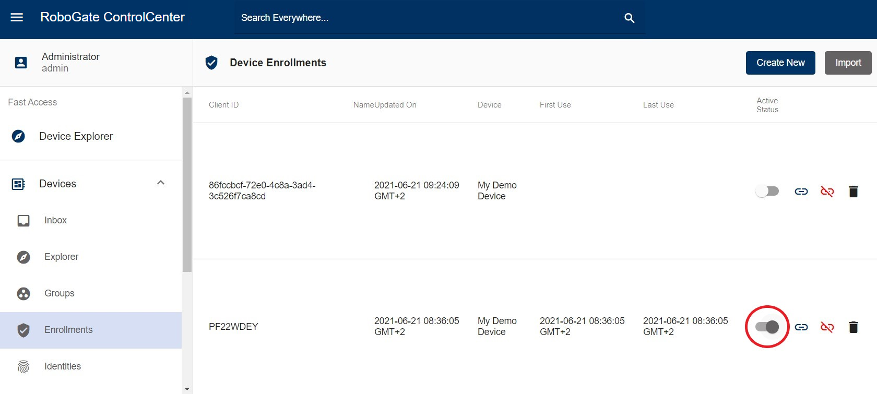The height and width of the screenshot is (394, 877).
Task: Open Device Explorer from Fast Access
Action: pos(91,136)
